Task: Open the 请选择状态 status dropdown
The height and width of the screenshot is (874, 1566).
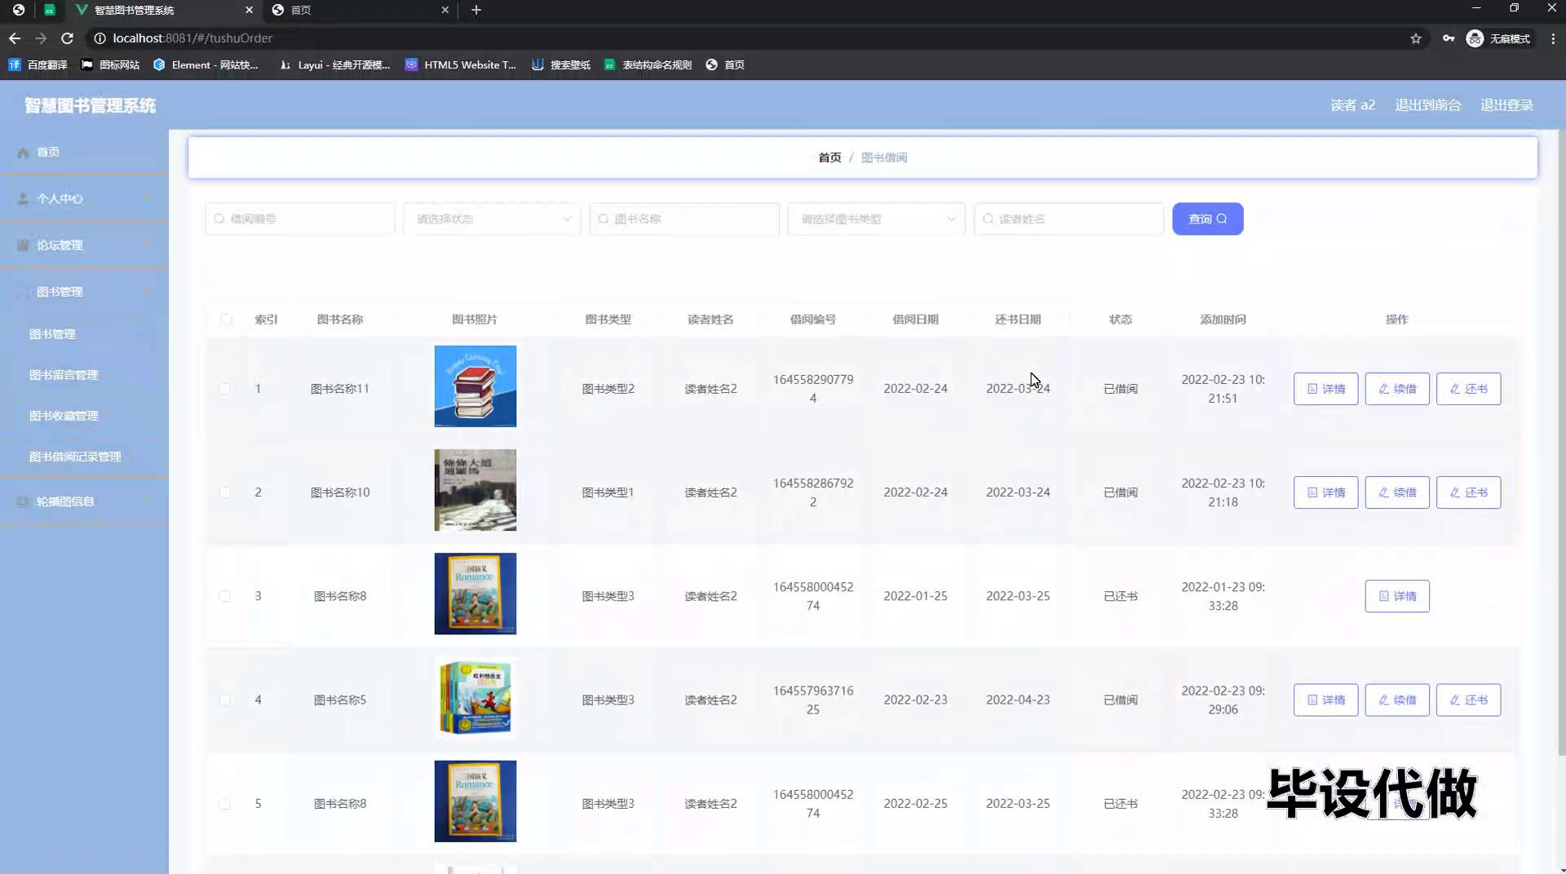Action: coord(492,218)
